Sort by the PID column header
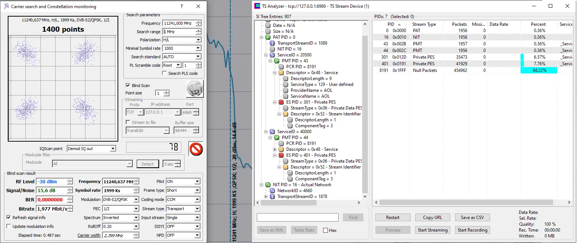Screen dimensions: 577x243 click(x=391, y=24)
